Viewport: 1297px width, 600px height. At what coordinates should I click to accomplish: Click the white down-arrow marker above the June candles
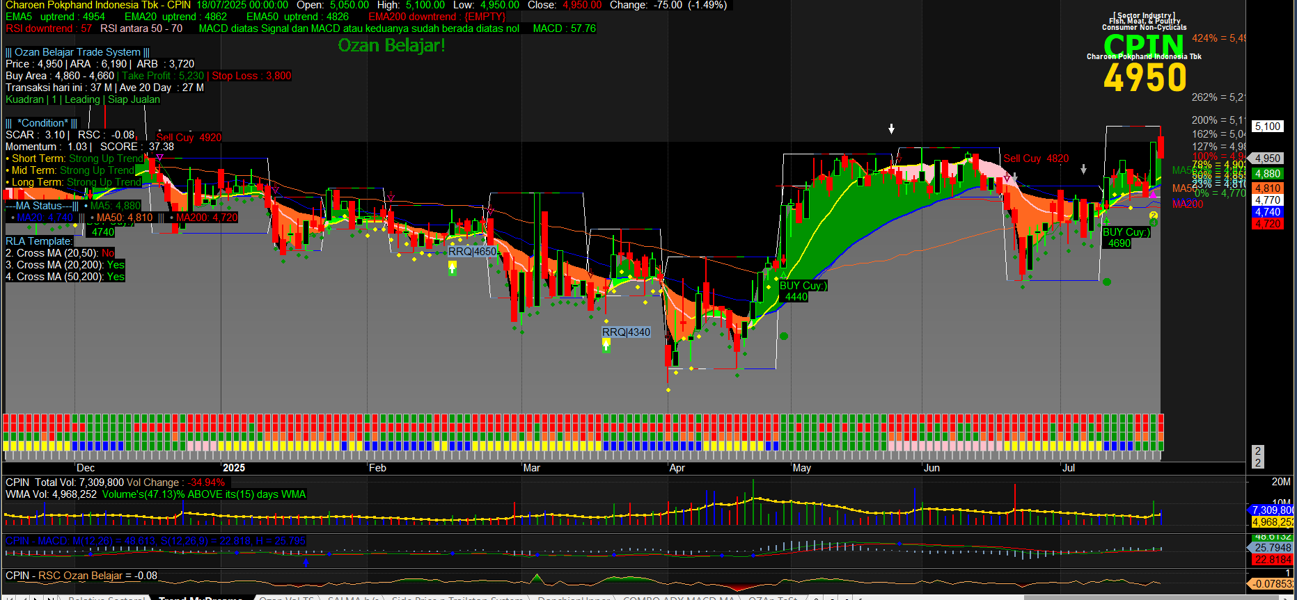[891, 129]
